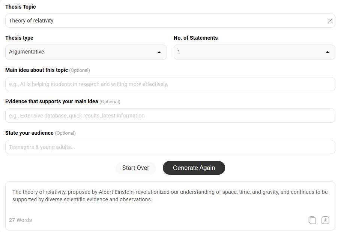This screenshot has height=232, width=338.
Task: Click the Main idea about this topic label
Action: 37,70
